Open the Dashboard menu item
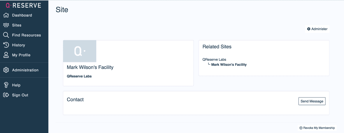344x133 pixels. click(x=22, y=15)
